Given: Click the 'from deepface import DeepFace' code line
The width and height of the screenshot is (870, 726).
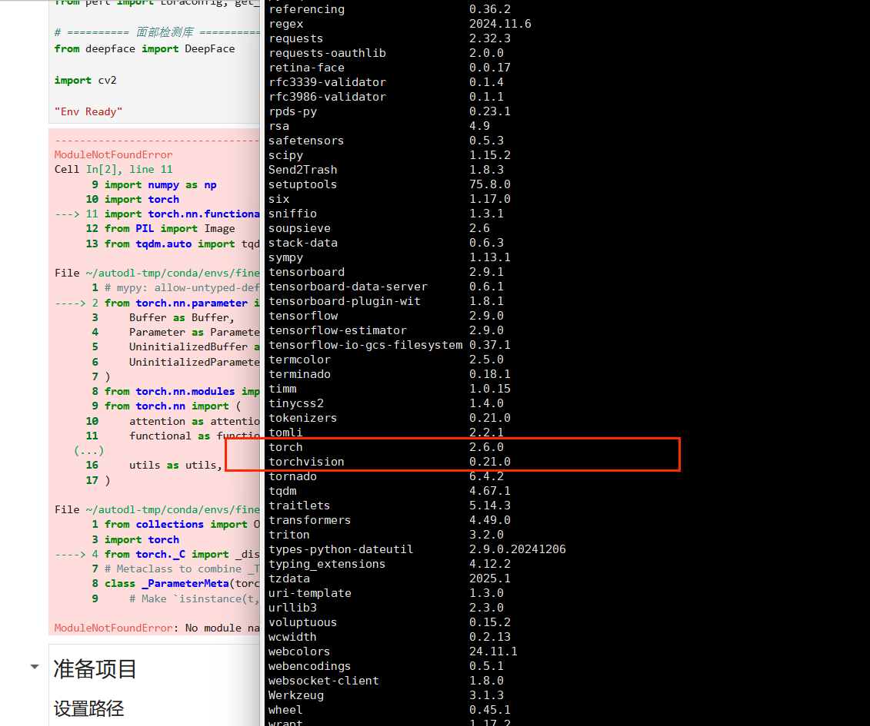Looking at the screenshot, I should [145, 48].
